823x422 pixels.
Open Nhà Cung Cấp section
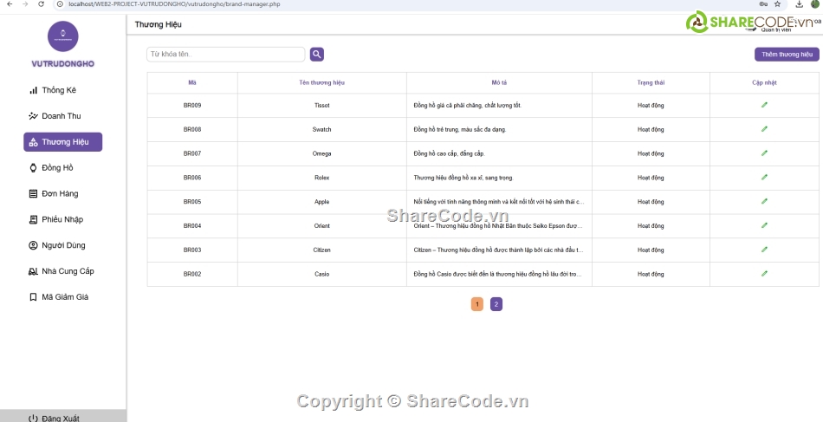pos(68,271)
